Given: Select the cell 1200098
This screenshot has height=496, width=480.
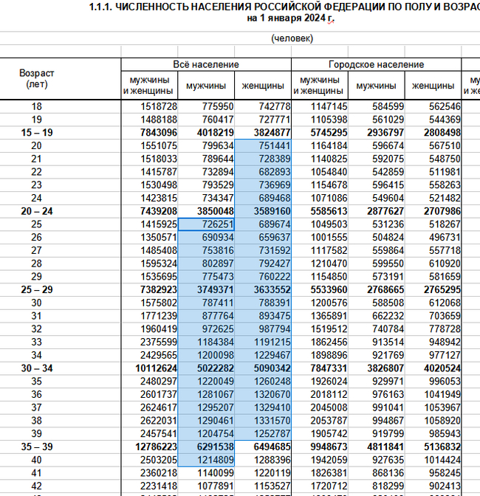Looking at the screenshot, I should [x=206, y=355].
